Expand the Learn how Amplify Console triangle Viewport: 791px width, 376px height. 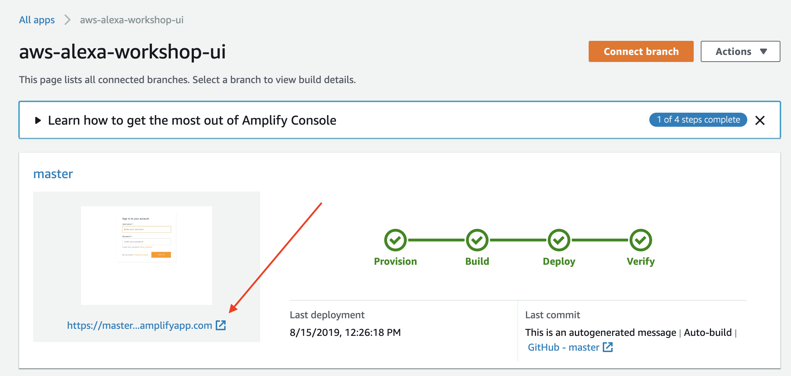[x=38, y=120]
